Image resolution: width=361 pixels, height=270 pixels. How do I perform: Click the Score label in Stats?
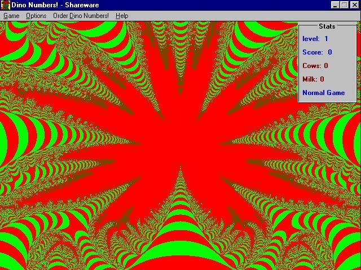(x=312, y=52)
